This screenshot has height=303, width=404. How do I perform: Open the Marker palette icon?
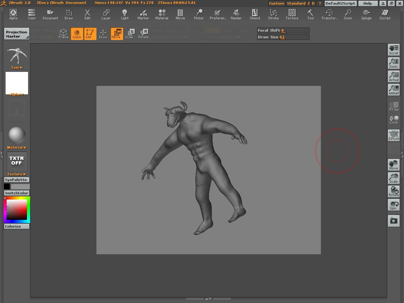pos(143,14)
